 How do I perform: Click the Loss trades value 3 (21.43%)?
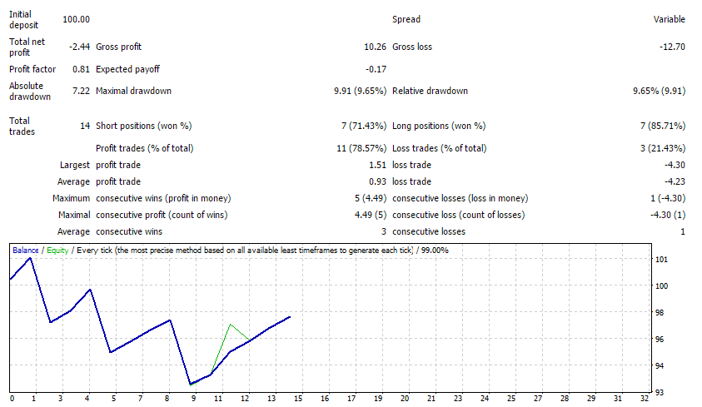click(663, 148)
